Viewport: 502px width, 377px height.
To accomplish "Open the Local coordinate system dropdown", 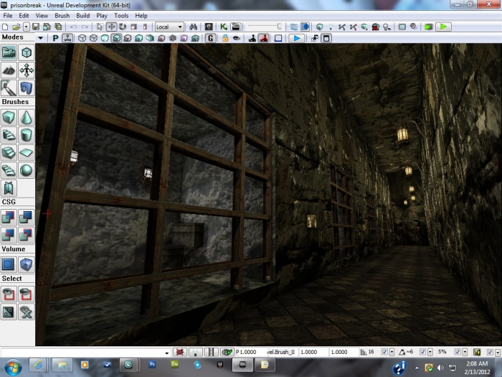I will 170,27.
